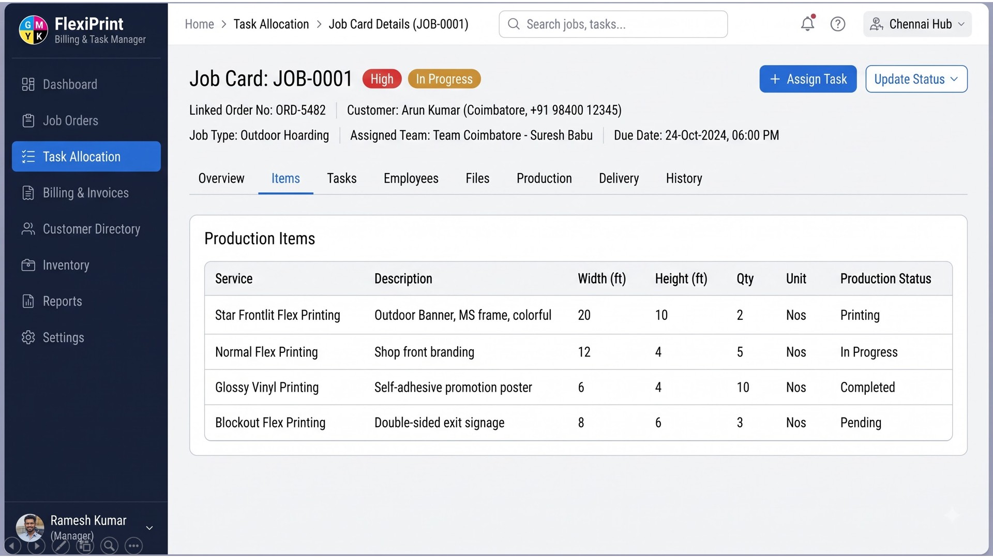Open more options ellipsis in presentation controls

[x=133, y=546]
